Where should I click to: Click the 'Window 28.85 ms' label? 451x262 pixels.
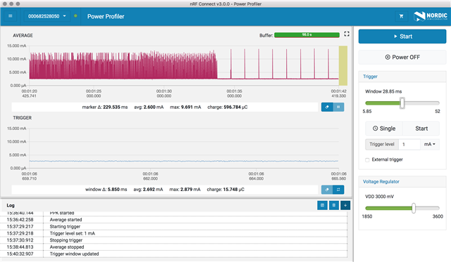pyautogui.click(x=383, y=91)
